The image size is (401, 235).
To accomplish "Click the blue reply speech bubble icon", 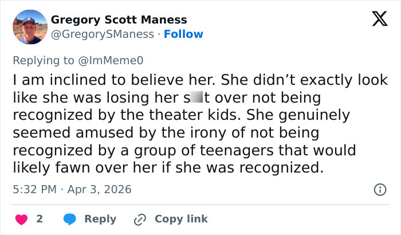I will click(70, 219).
